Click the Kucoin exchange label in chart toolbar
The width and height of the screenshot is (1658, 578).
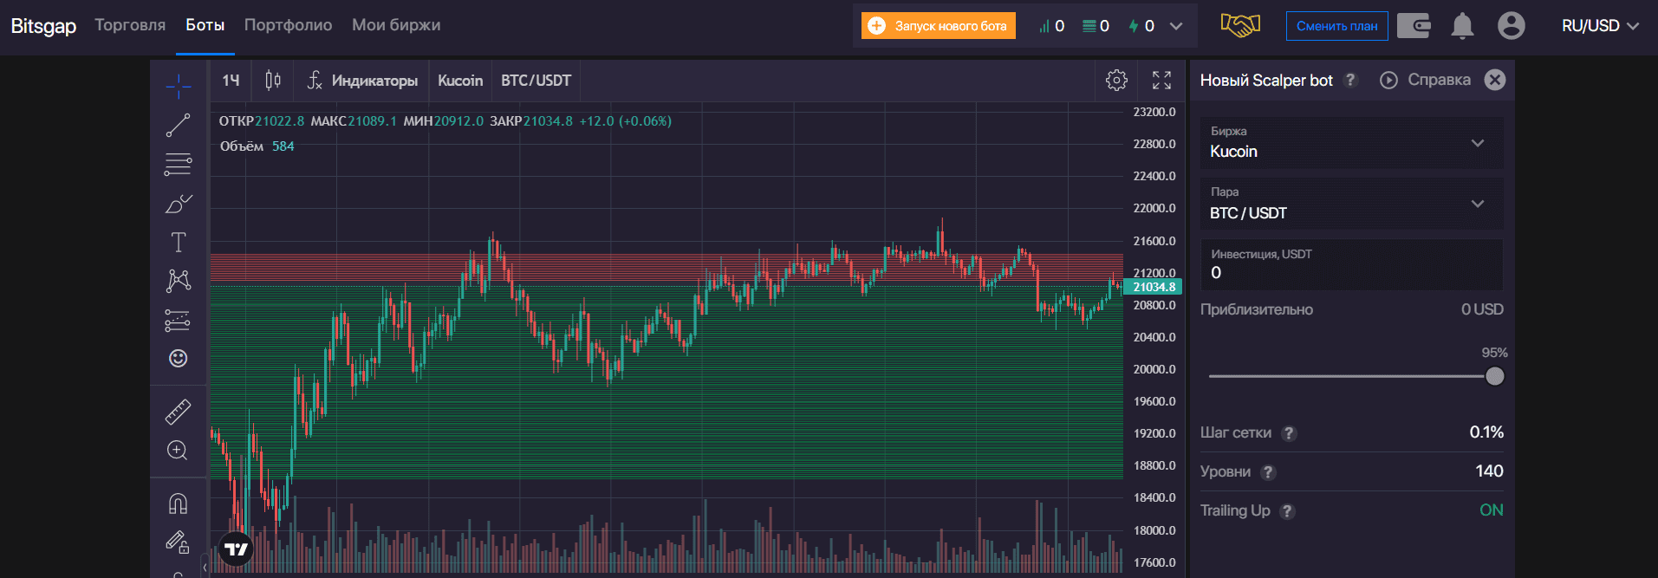click(x=460, y=81)
